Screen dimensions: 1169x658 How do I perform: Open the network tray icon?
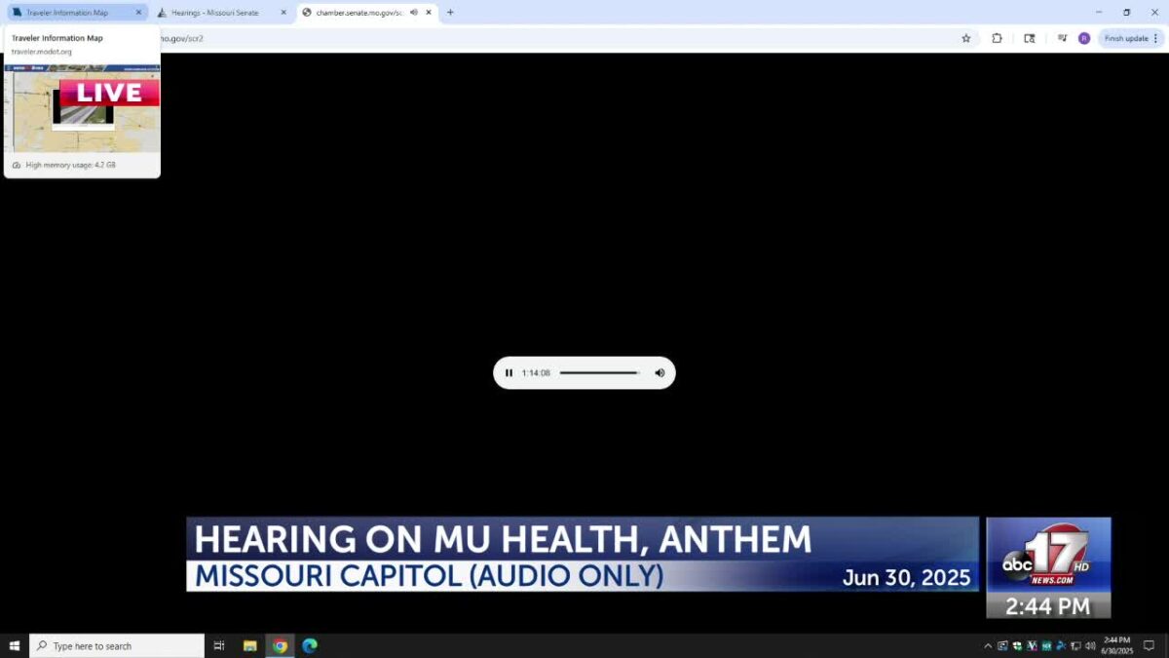pyautogui.click(x=1075, y=645)
